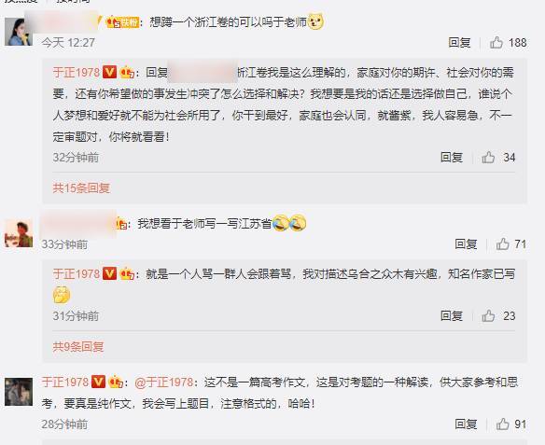This screenshot has width=545, height=445.
Task: Click the fan badge next to first commenter
Action: pyautogui.click(x=122, y=22)
